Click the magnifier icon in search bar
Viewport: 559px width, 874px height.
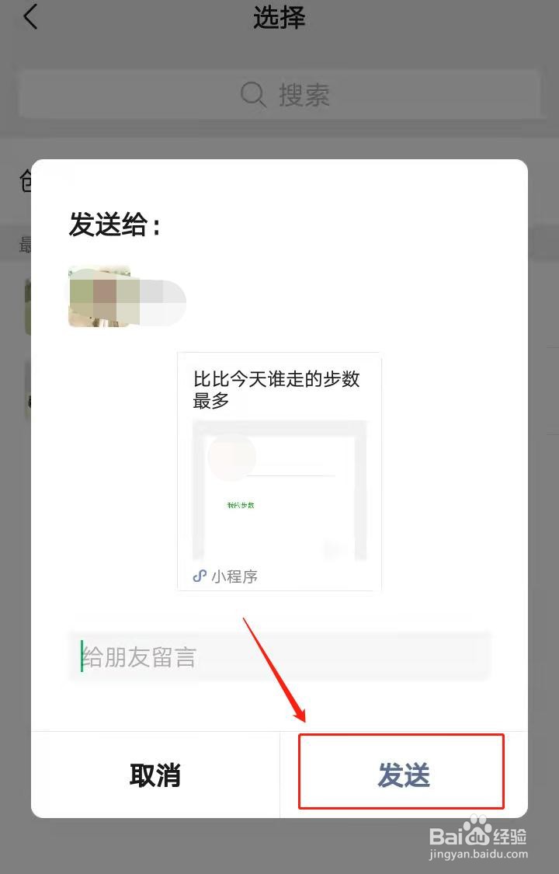point(253,94)
